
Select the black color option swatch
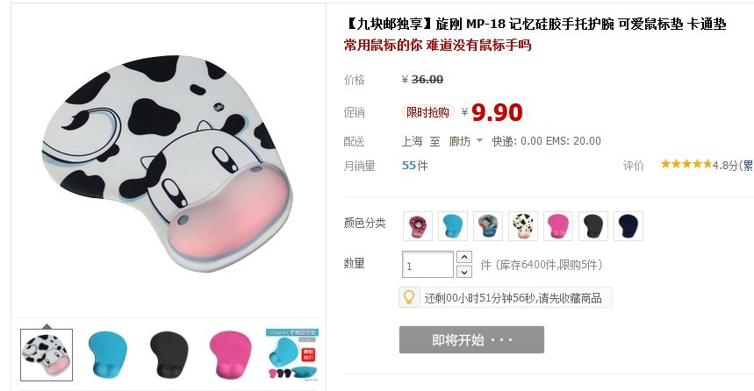coord(593,226)
